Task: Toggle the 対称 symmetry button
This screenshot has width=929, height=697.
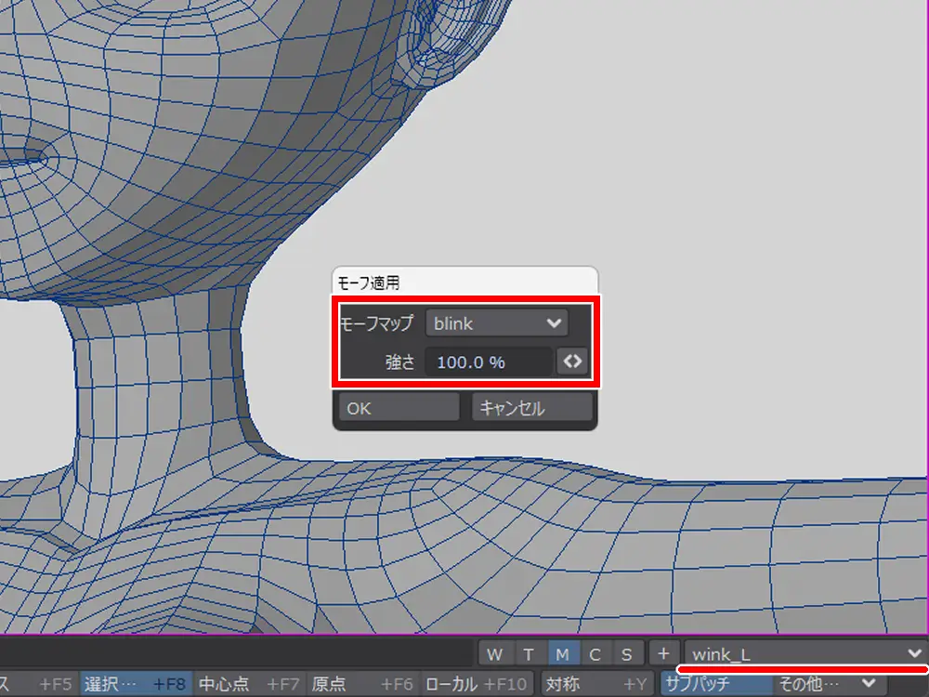Action: [596, 684]
